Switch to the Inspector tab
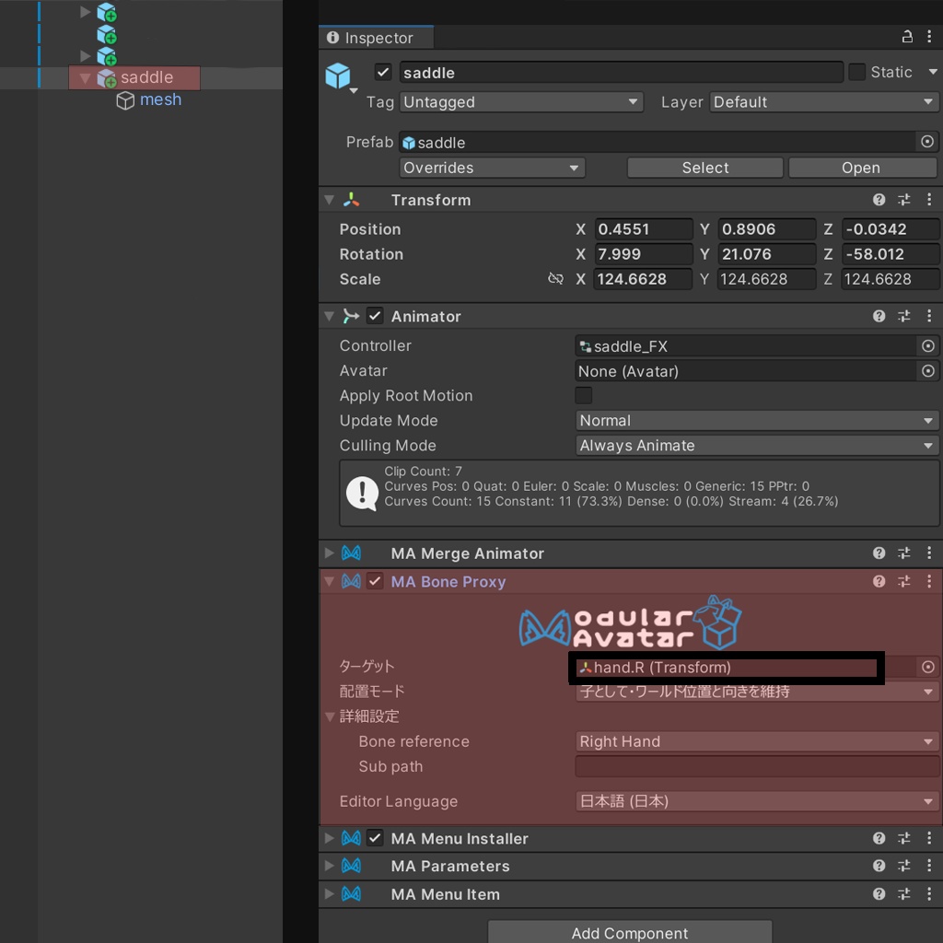This screenshot has height=943, width=943. 377,38
